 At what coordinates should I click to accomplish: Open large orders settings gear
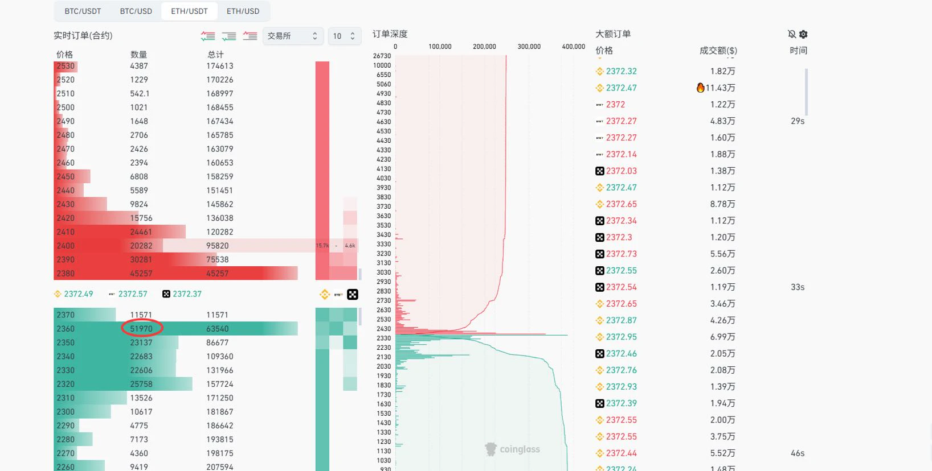803,34
